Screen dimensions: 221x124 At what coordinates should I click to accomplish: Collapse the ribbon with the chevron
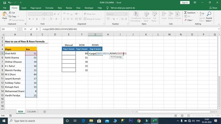click(x=219, y=24)
